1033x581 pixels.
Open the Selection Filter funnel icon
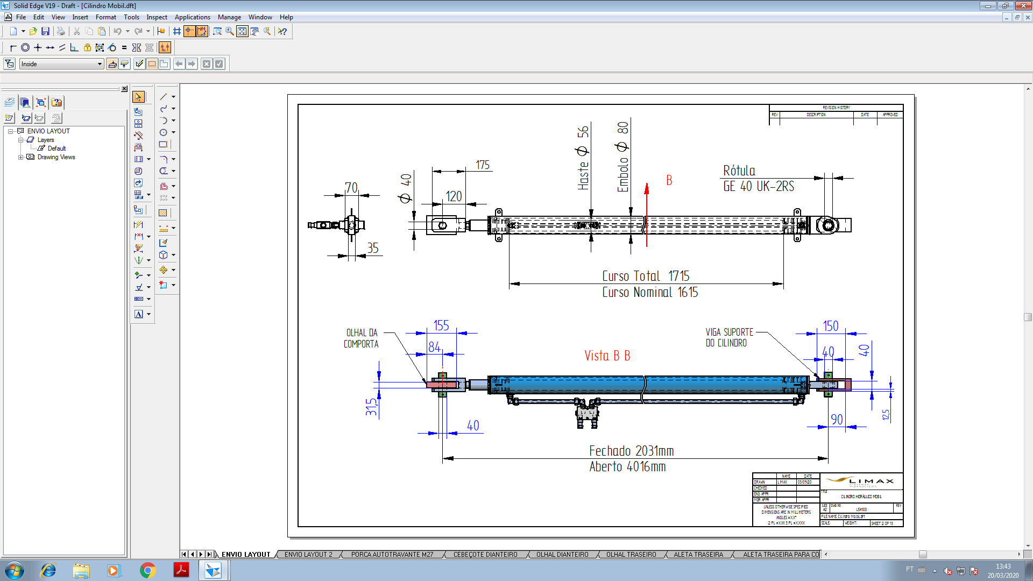9,63
